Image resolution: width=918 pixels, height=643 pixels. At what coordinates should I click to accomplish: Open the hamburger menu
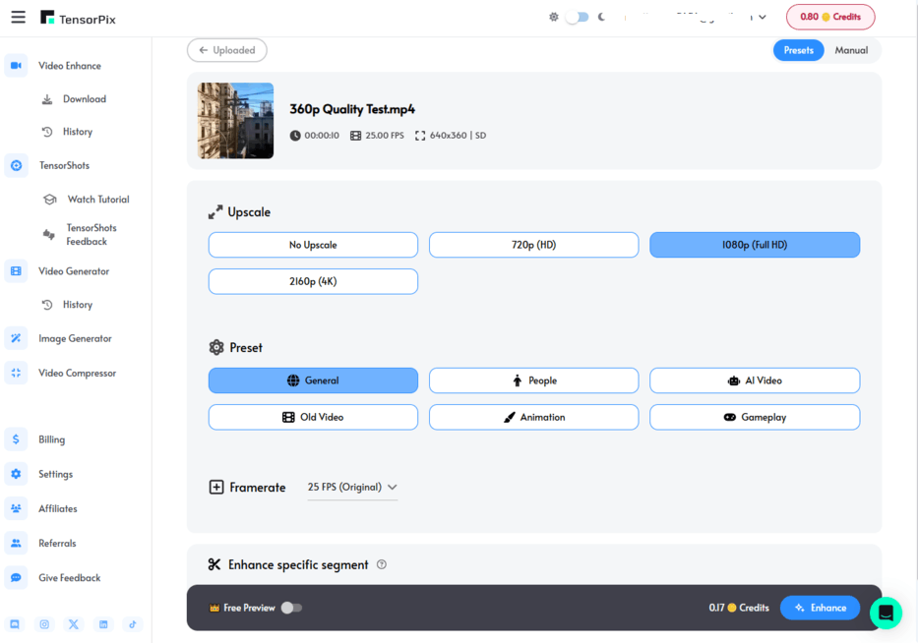point(18,17)
